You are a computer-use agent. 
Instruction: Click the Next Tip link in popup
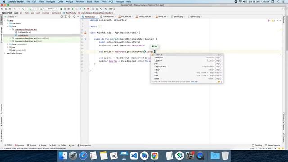[194, 82]
